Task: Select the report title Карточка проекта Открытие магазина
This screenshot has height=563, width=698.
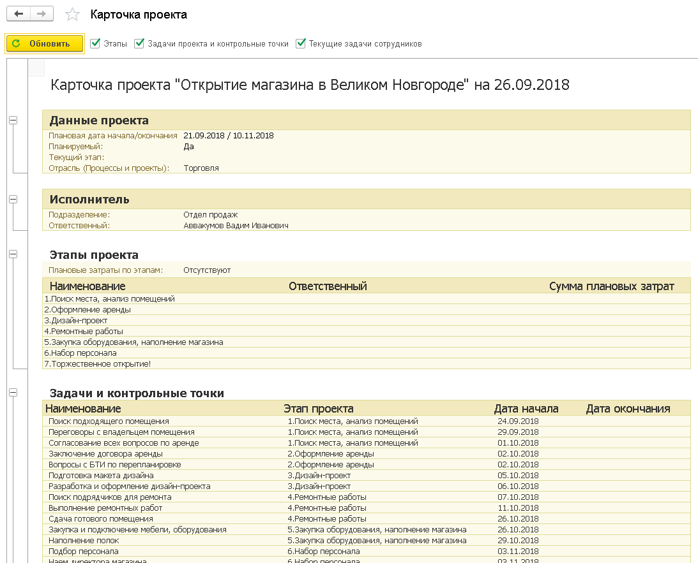Action: 310,84
